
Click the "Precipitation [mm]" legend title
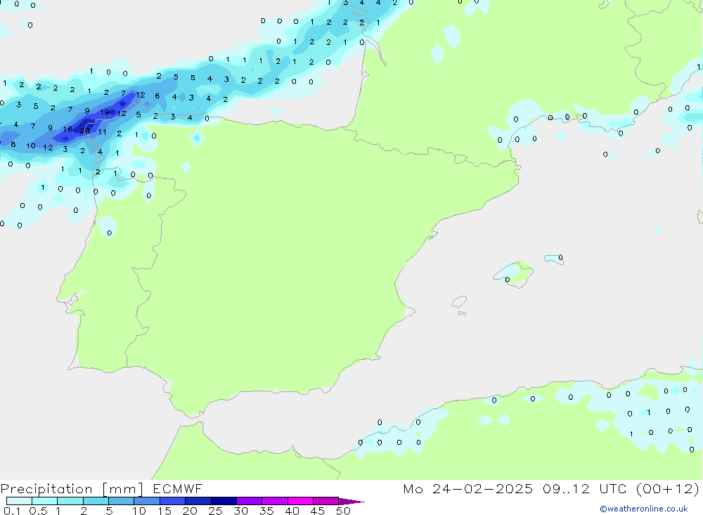72,489
